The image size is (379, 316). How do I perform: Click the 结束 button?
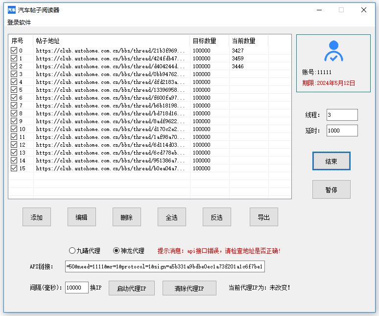click(332, 161)
